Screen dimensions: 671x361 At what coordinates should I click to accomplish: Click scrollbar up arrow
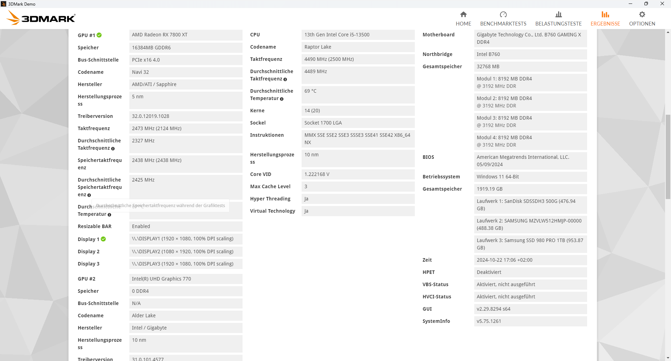pyautogui.click(x=668, y=32)
